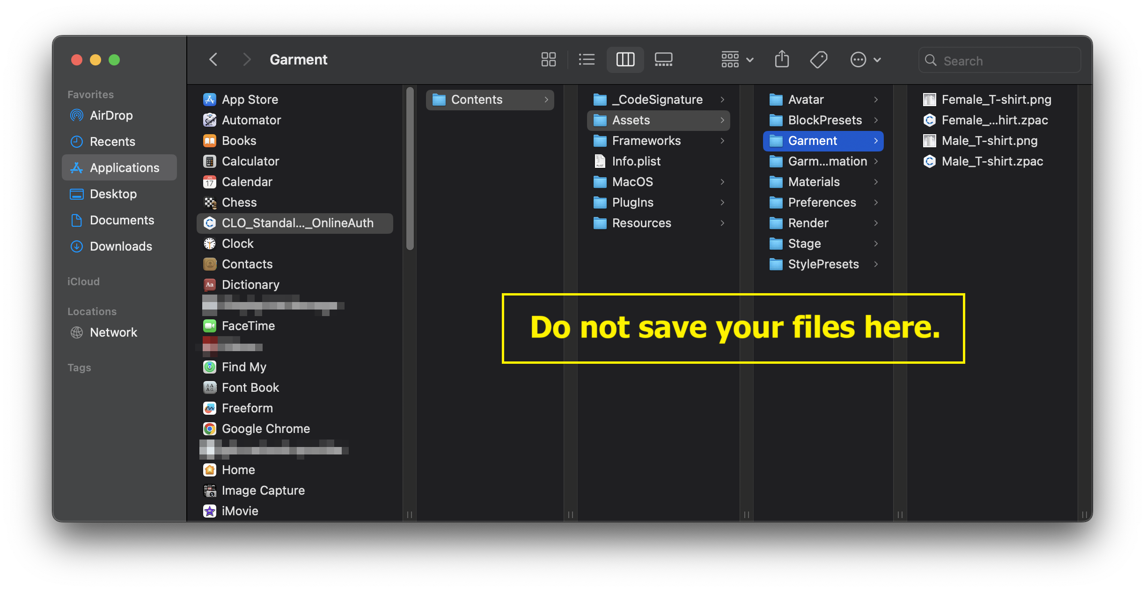Click the Search field
1145x591 pixels.
click(x=999, y=60)
